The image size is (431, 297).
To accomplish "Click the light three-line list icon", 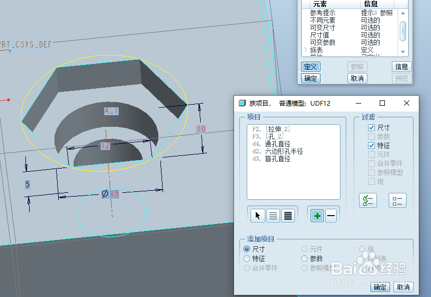I will click(x=273, y=216).
